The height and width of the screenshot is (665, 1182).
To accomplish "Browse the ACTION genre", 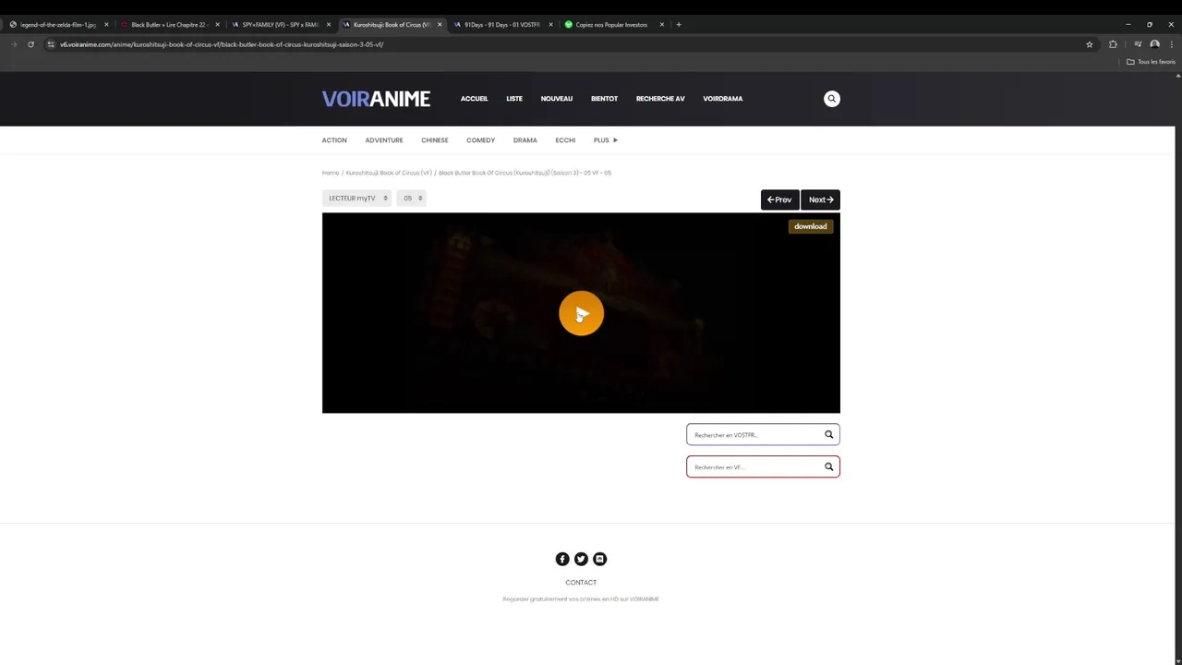I will click(x=334, y=140).
